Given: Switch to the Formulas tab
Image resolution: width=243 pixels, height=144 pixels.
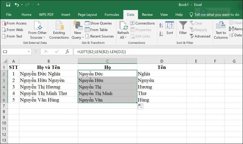Looking at the screenshot, I should click(x=112, y=15).
